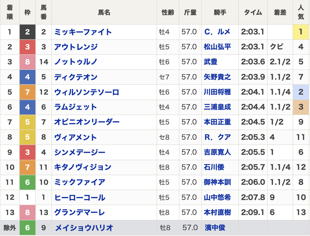Click the horse name アウトレンジ
The width and height of the screenshot is (310, 236).
(76, 47)
